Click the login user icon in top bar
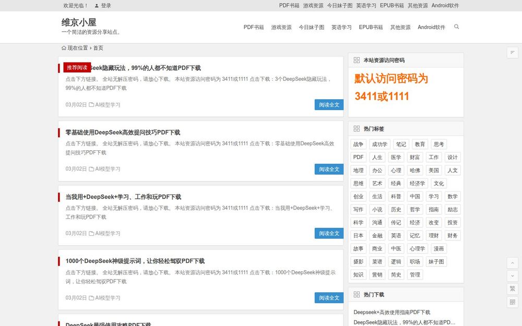Screen dimensions: 522x326 pos(97,6)
